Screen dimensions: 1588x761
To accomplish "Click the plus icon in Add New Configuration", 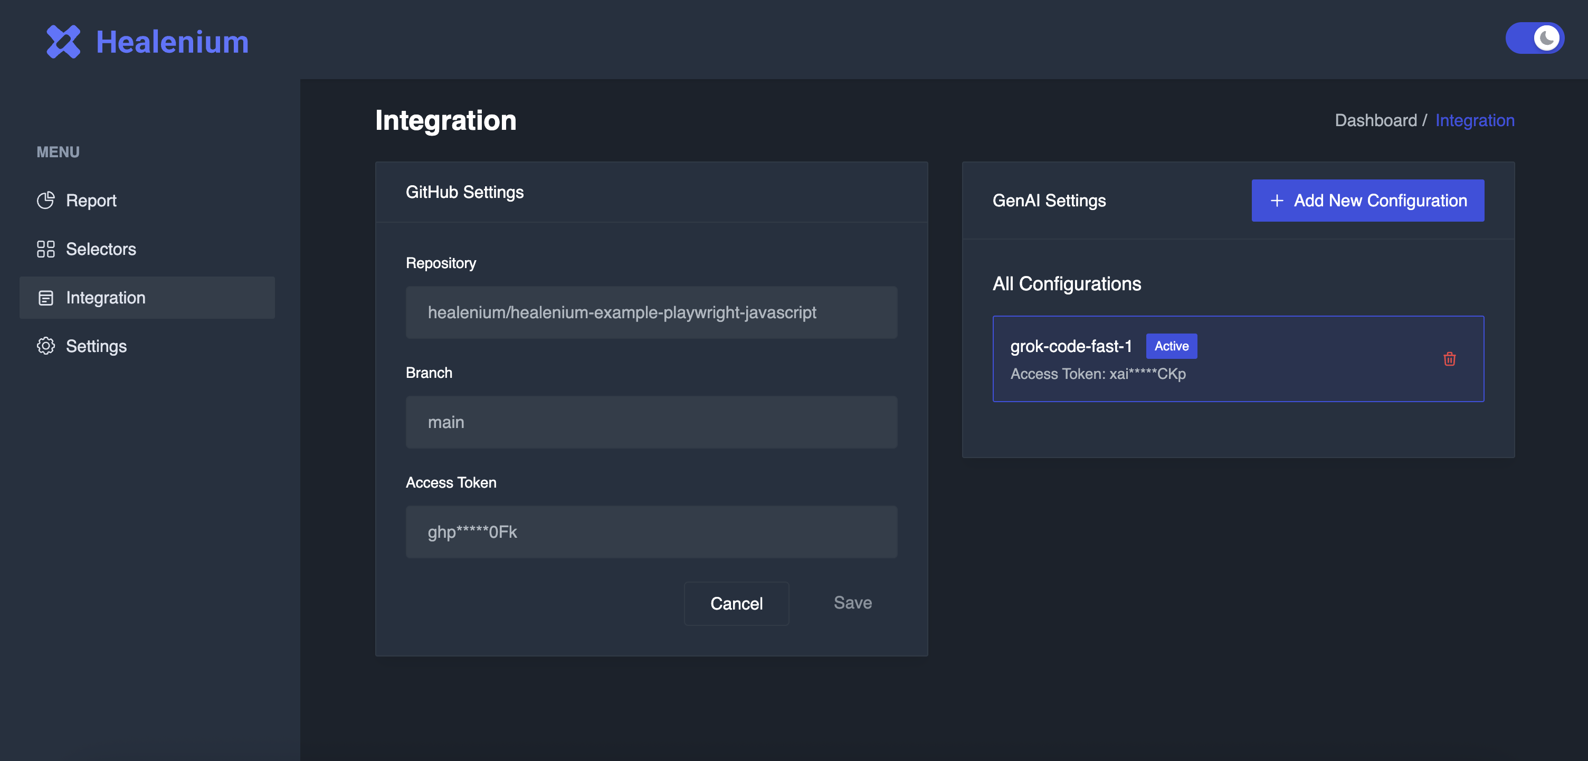I will (1277, 201).
